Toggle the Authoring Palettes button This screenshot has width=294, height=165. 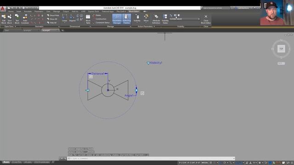pos(127,19)
